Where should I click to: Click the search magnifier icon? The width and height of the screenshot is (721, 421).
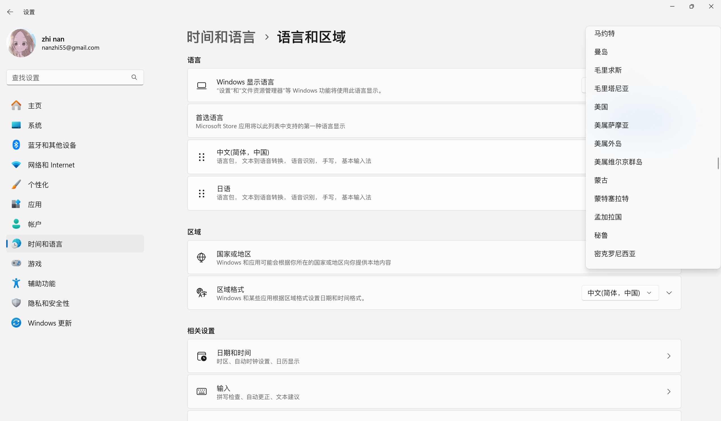coord(134,77)
